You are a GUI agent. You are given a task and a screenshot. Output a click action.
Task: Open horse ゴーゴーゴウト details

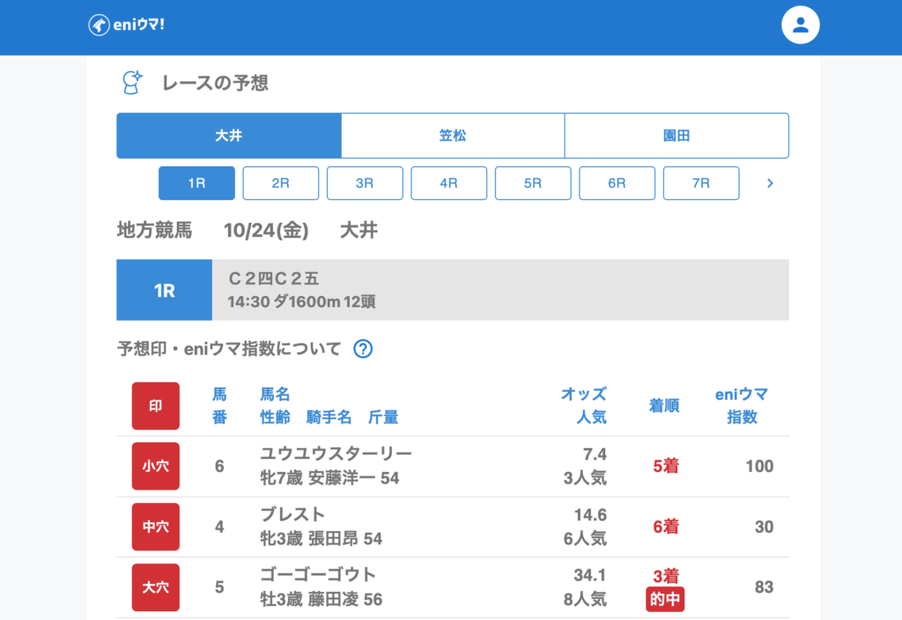pyautogui.click(x=318, y=575)
